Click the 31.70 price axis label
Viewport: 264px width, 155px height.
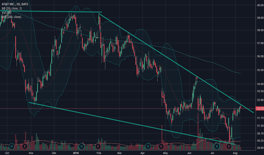pos(260,118)
